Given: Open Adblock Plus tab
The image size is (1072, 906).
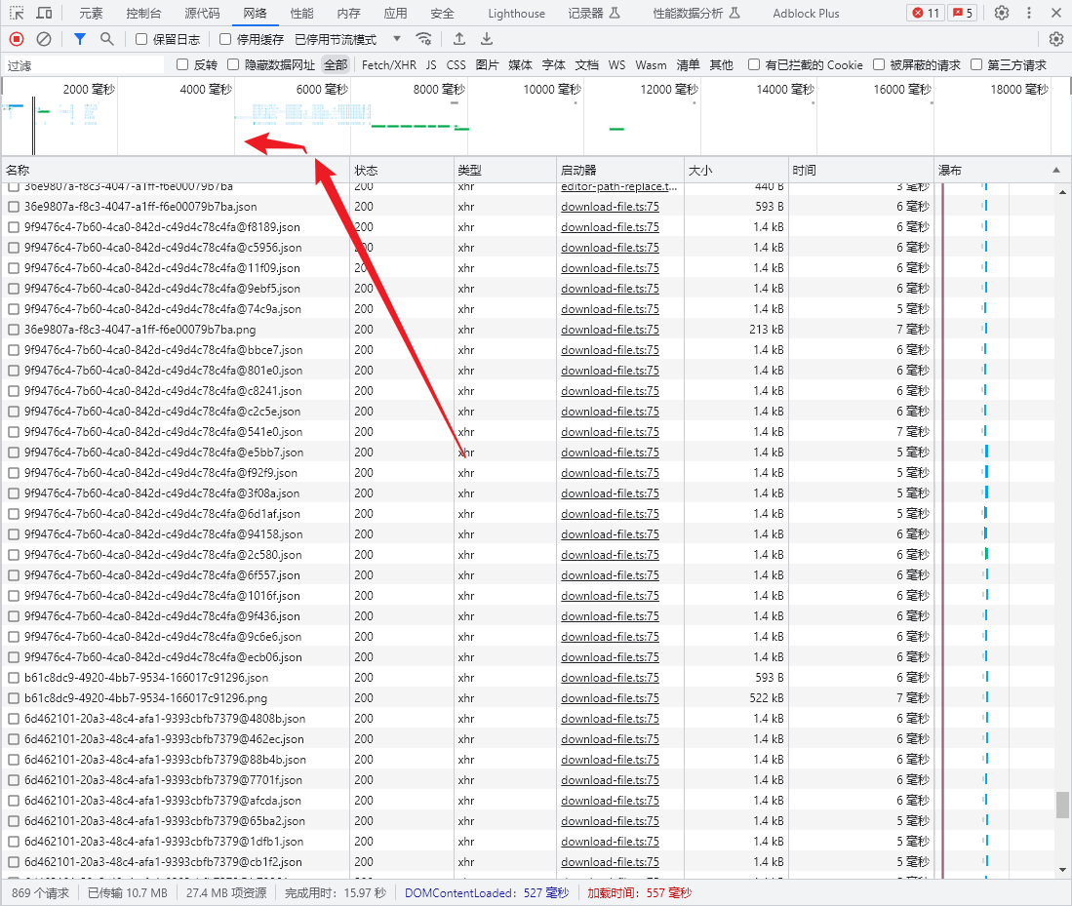Looking at the screenshot, I should coord(806,13).
